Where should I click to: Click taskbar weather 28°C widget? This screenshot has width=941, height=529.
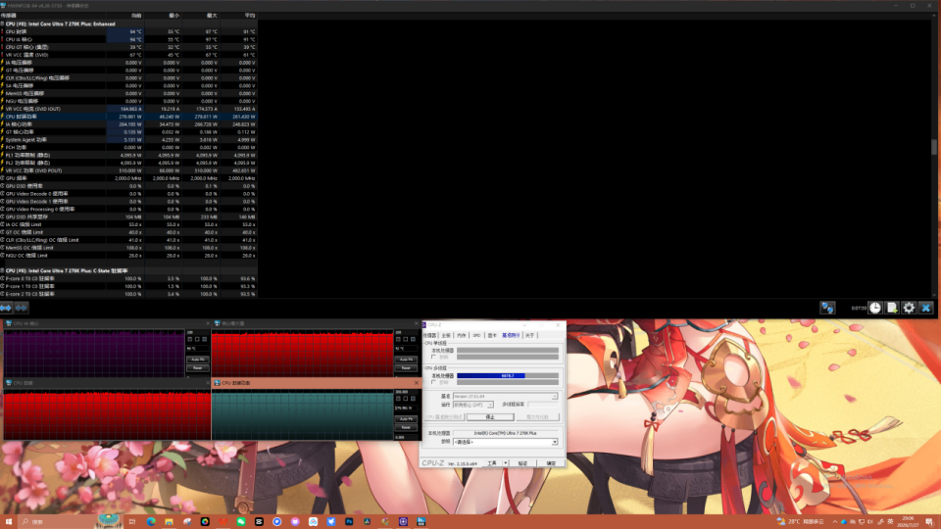click(801, 522)
